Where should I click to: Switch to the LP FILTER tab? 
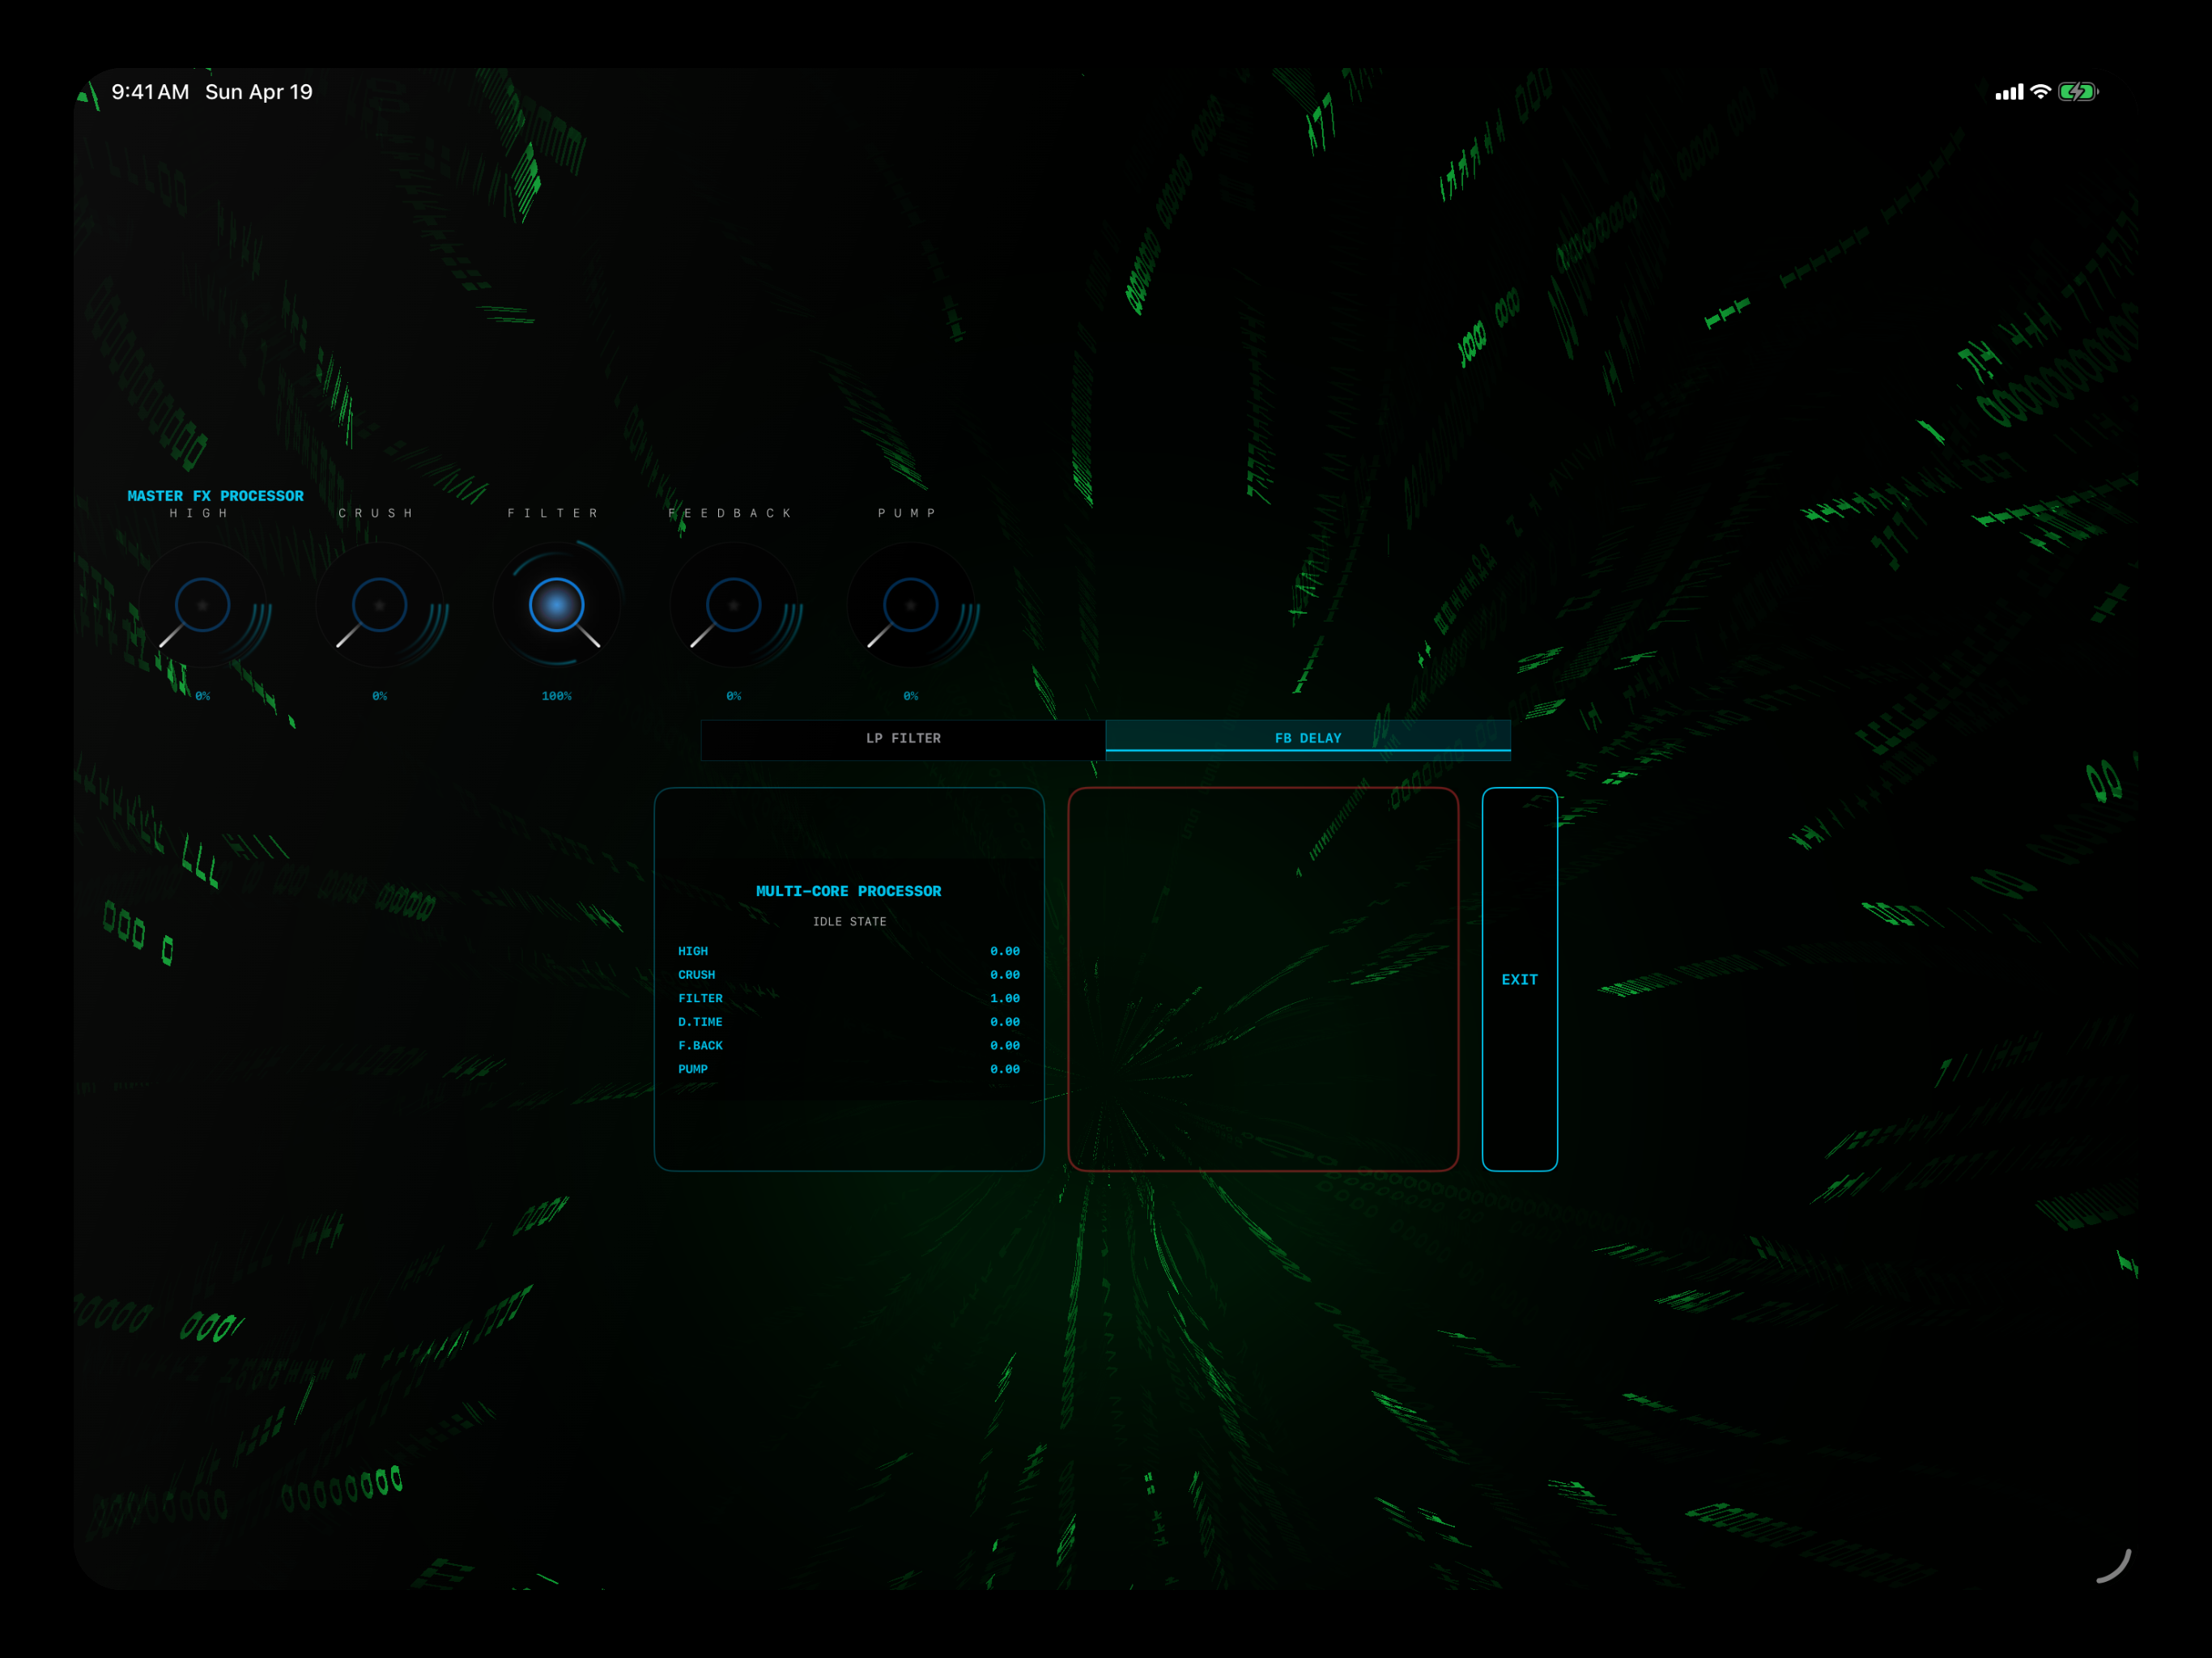[x=903, y=739]
